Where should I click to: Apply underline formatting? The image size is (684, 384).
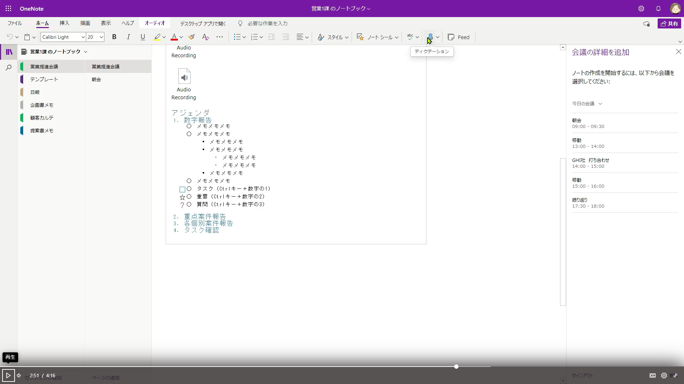click(142, 37)
